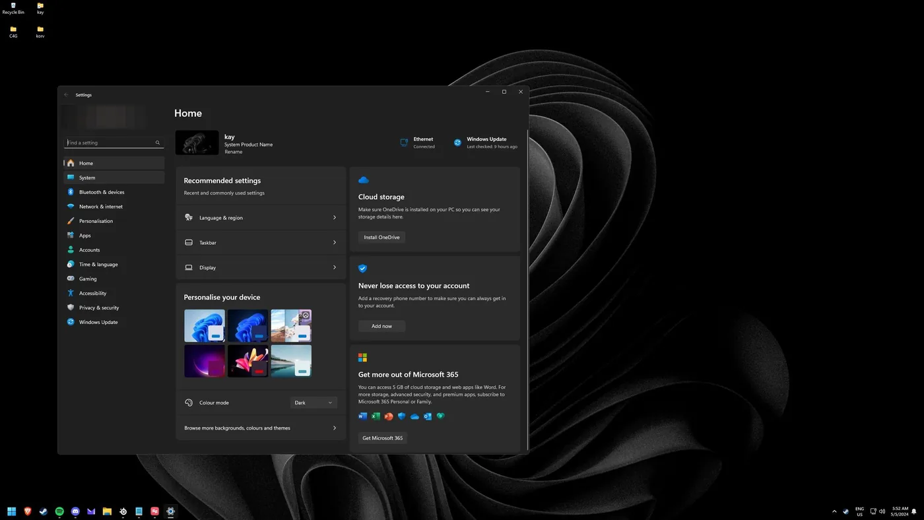Open the Colour mode dropdown set to Dark
Screen dimensions: 924x520
pyautogui.click(x=313, y=403)
